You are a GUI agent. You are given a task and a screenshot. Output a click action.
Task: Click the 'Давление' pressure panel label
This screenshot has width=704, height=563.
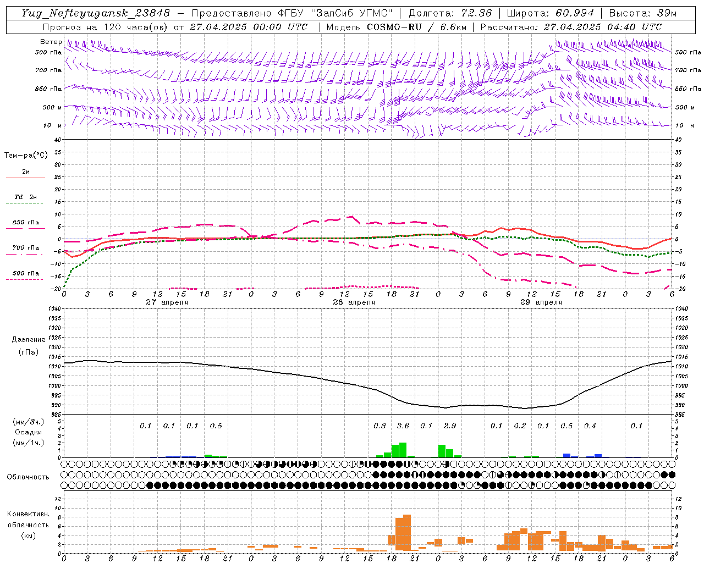(x=29, y=340)
